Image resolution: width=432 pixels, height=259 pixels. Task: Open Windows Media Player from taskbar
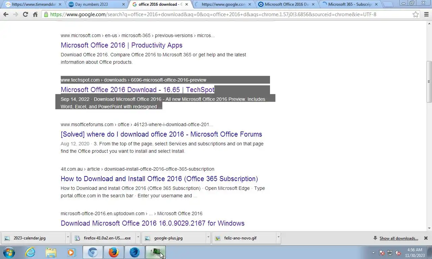pos(72,252)
